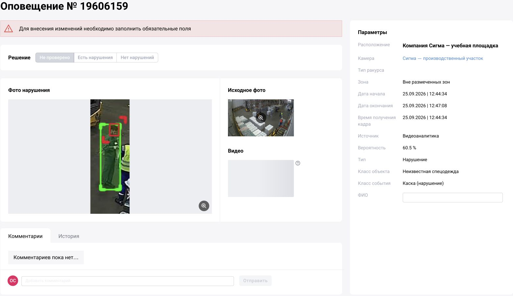This screenshot has height=296, width=513.
Task: Click the original warehouse photo thumbnail
Action: [261, 118]
